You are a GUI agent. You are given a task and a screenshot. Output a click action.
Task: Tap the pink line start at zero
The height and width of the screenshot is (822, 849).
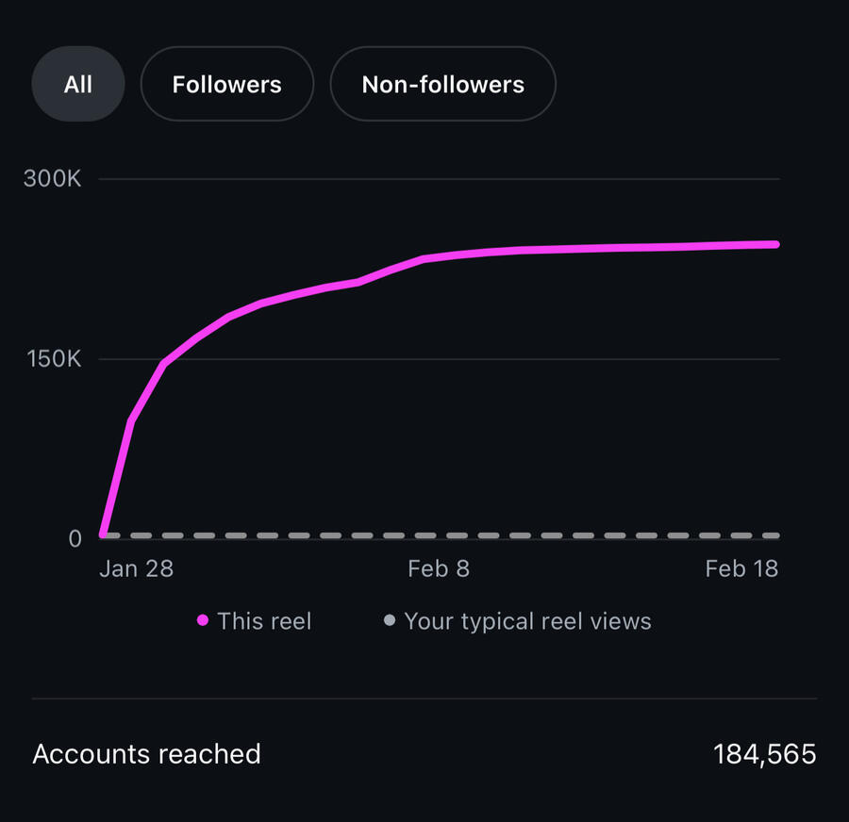(102, 534)
